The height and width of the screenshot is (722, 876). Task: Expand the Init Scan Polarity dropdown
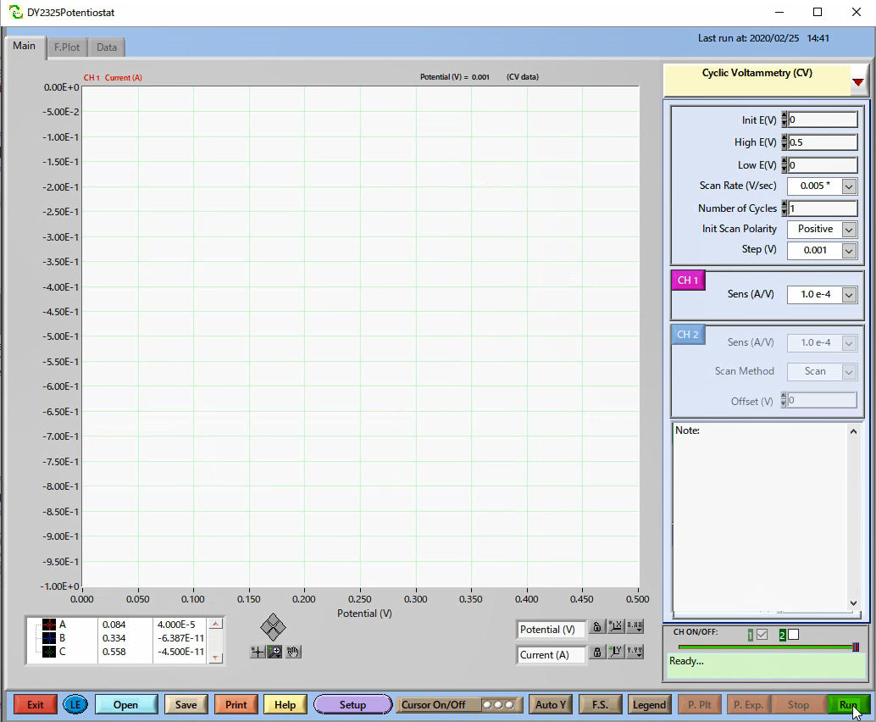[x=849, y=229]
